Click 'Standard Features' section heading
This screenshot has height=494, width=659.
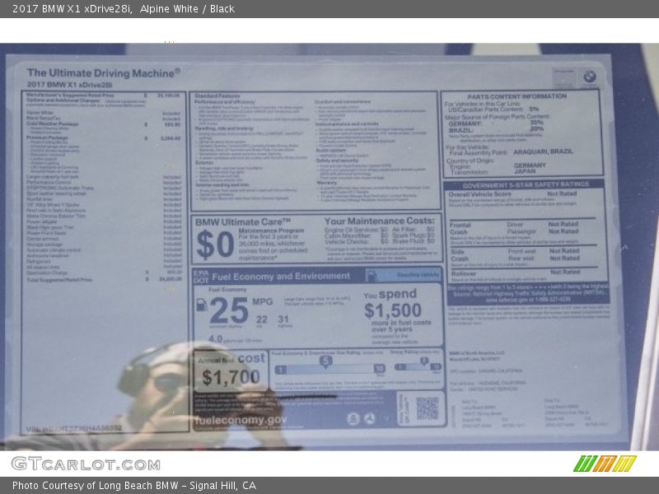(x=217, y=96)
